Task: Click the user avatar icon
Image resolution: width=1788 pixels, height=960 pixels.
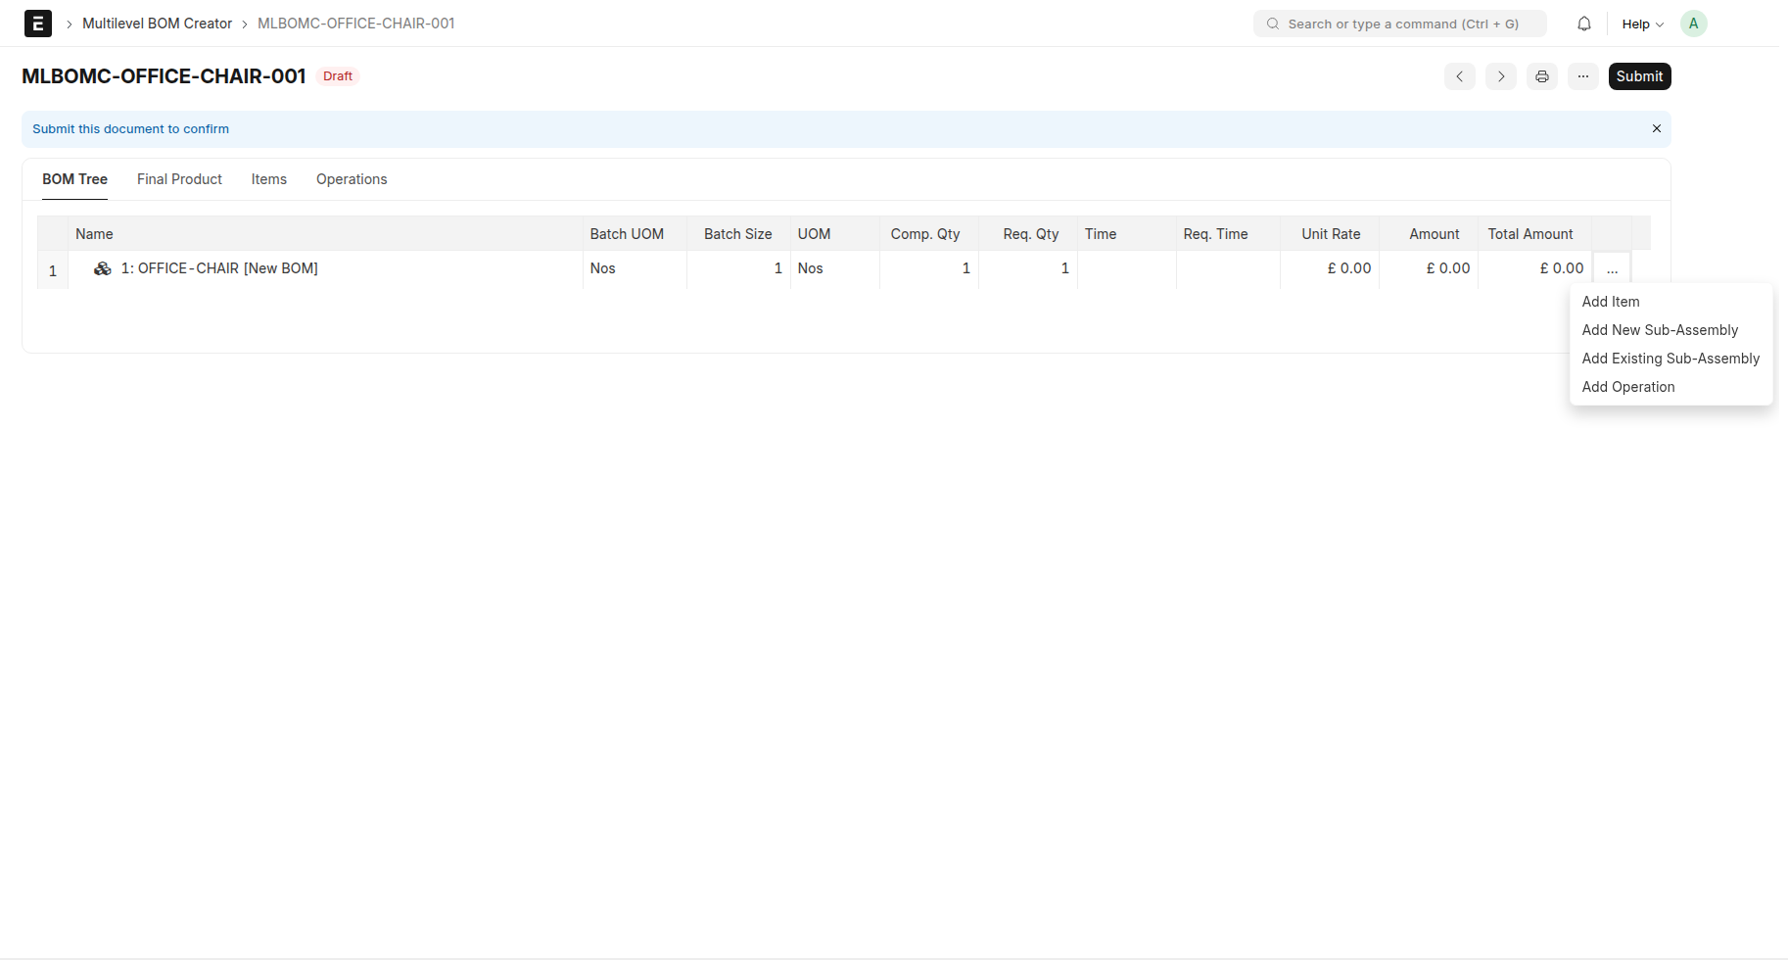Action: coord(1693,24)
